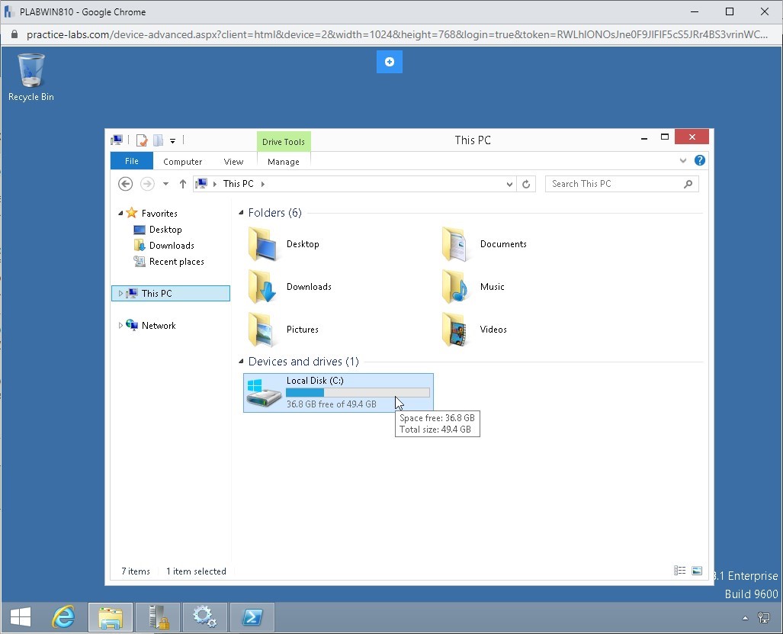Click the This PC system icon in title bar

click(x=117, y=140)
